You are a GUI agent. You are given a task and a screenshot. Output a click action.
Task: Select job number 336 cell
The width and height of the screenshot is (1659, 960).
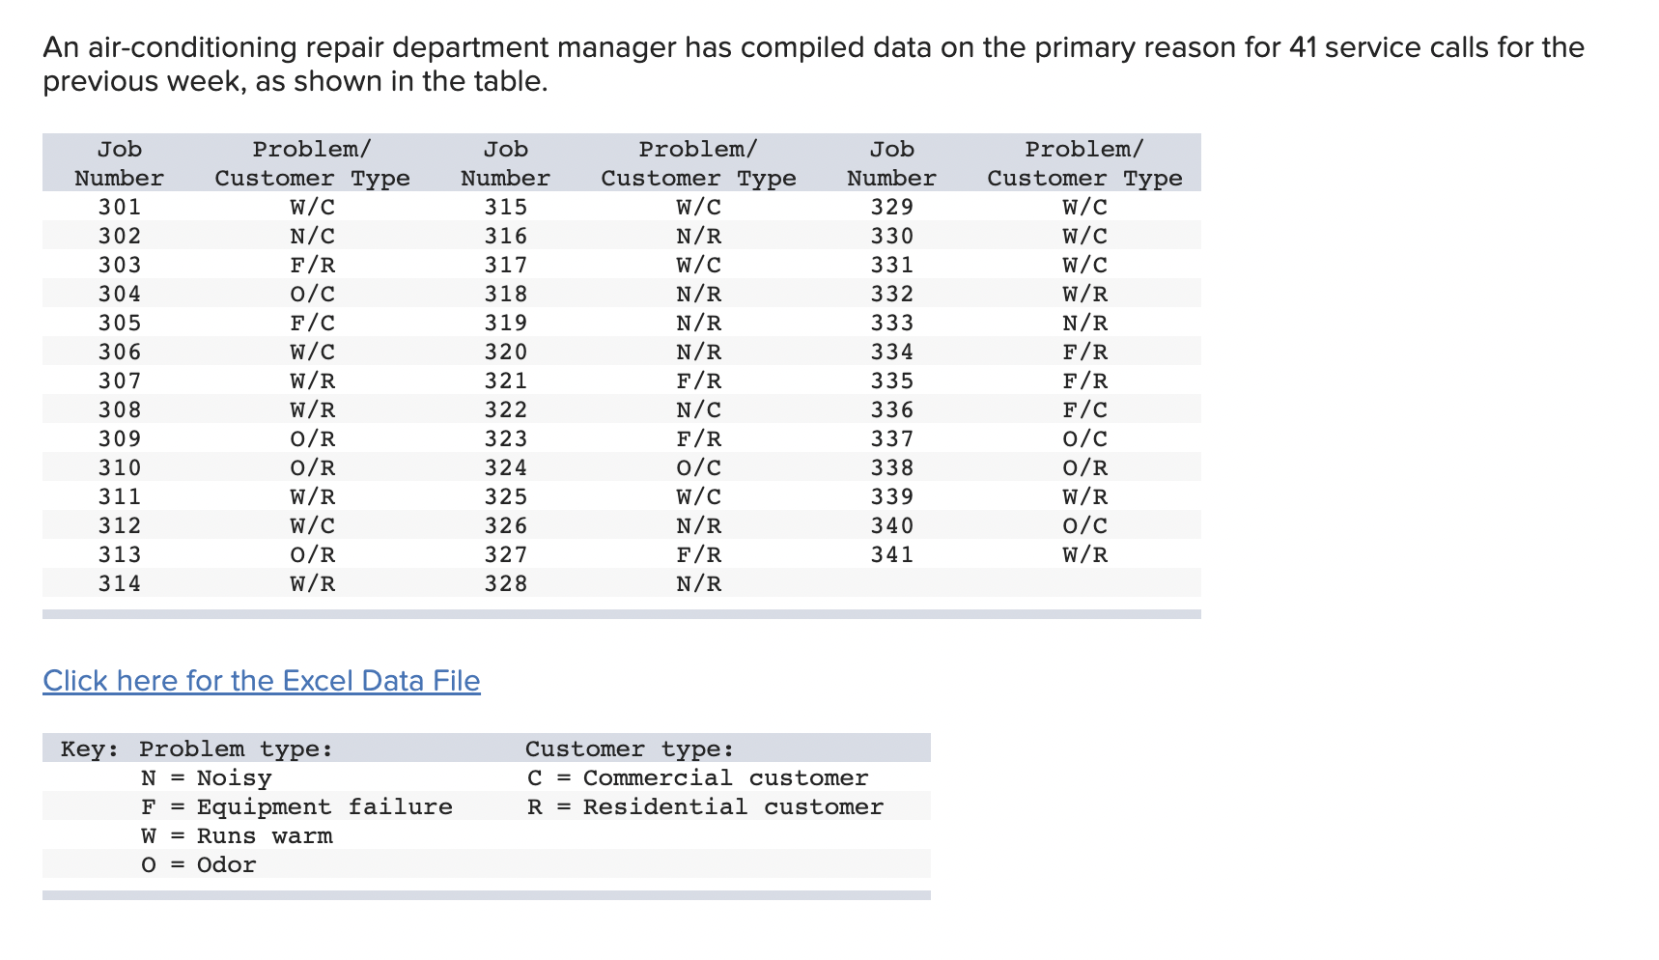tap(892, 409)
